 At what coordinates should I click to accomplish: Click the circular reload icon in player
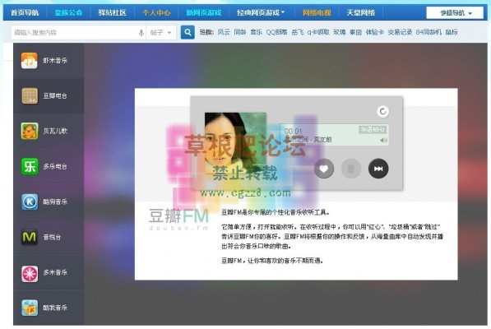382,111
